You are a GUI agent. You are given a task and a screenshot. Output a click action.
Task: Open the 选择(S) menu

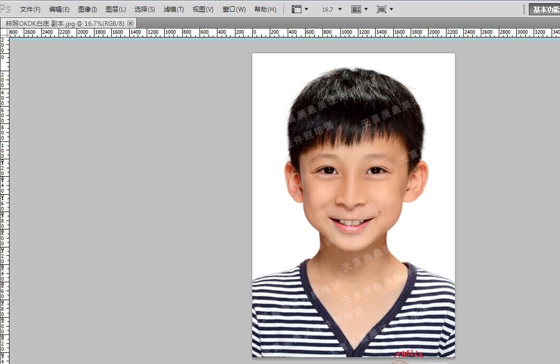click(x=145, y=9)
